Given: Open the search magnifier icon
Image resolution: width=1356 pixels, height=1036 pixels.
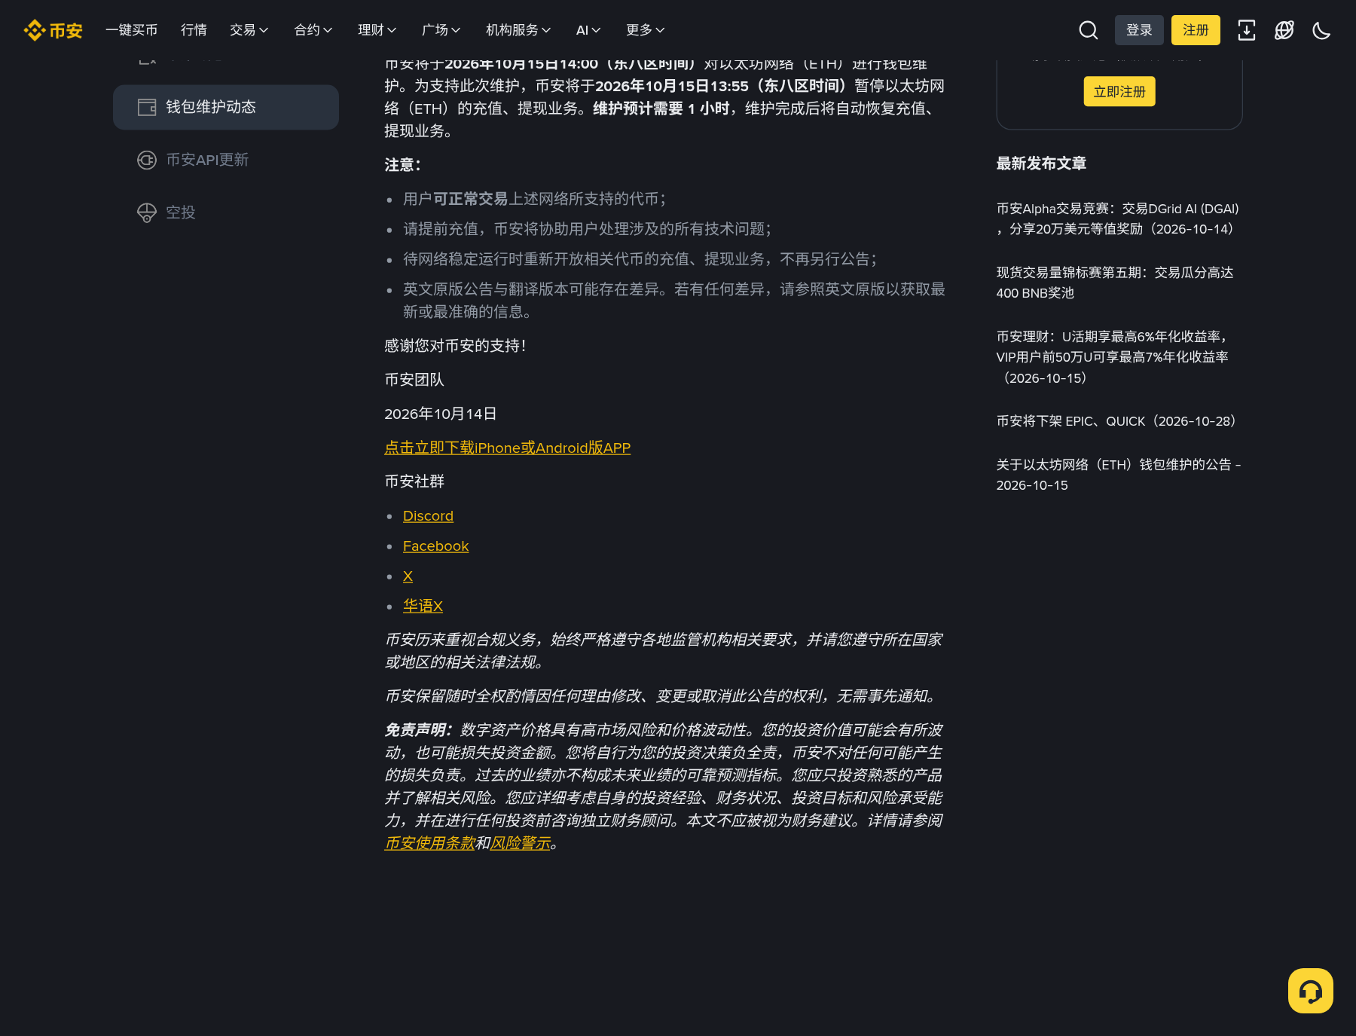Looking at the screenshot, I should pyautogui.click(x=1088, y=30).
